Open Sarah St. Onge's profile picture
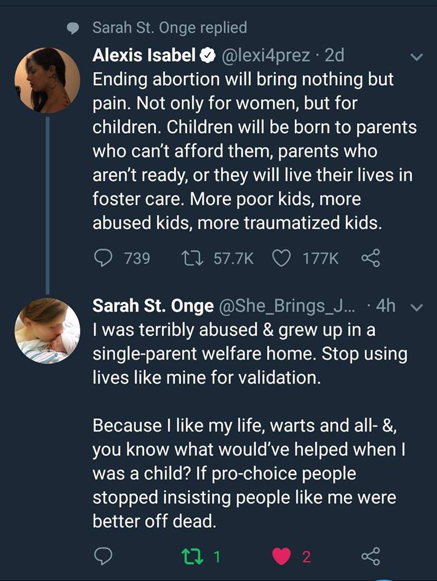The image size is (437, 581). point(47,332)
